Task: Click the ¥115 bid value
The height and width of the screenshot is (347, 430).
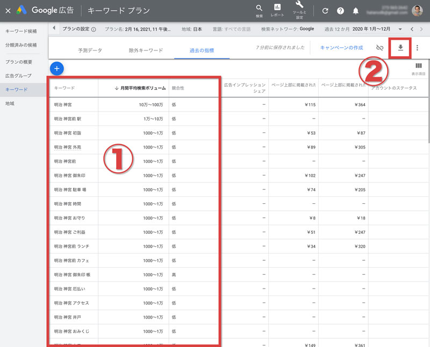Action: coord(310,105)
